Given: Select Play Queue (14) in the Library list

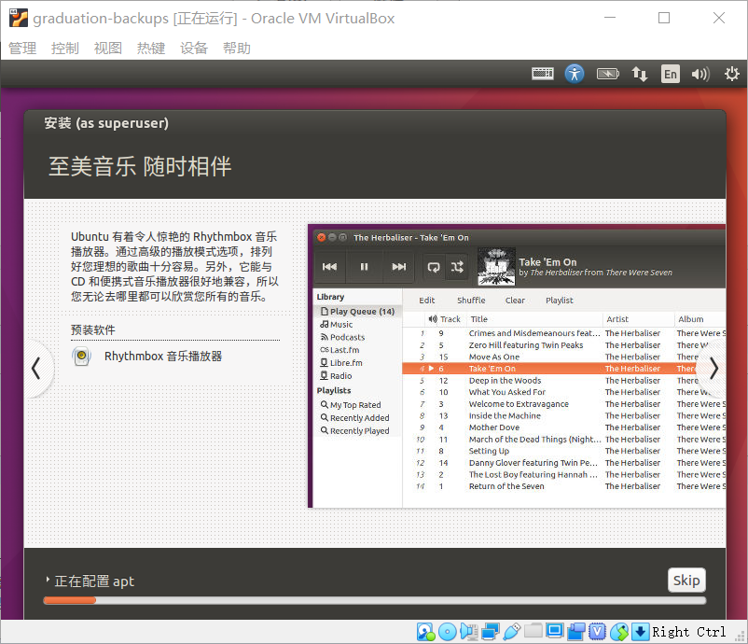Looking at the screenshot, I should click(x=358, y=311).
